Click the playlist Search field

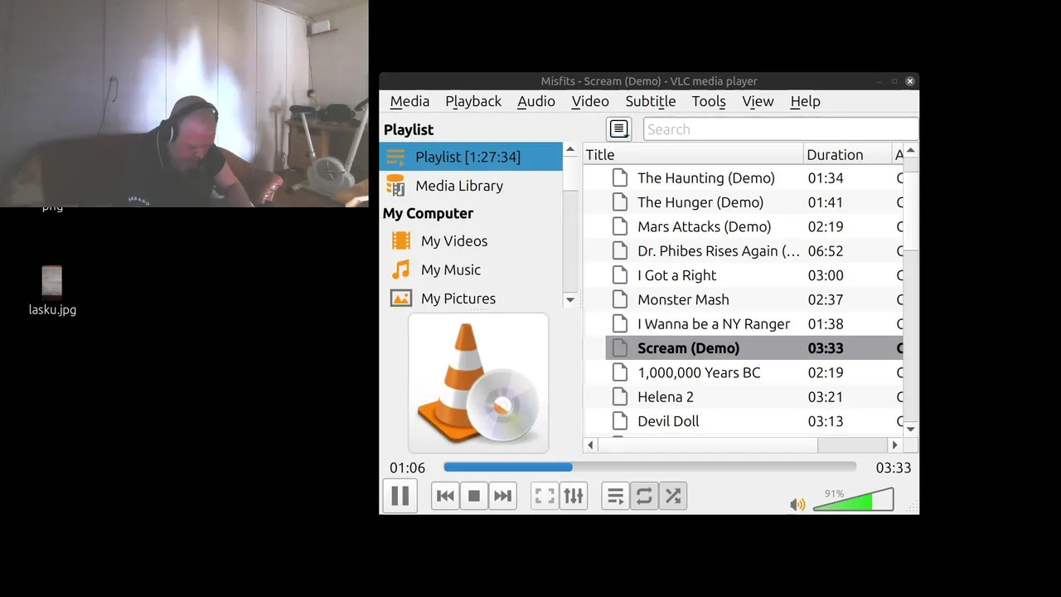(780, 129)
